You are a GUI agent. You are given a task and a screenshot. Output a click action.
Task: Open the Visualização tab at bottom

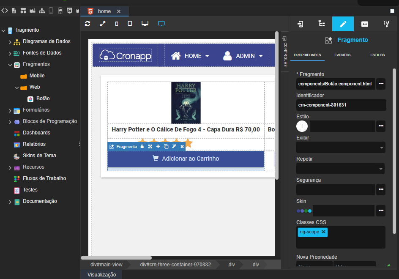tap(102, 275)
